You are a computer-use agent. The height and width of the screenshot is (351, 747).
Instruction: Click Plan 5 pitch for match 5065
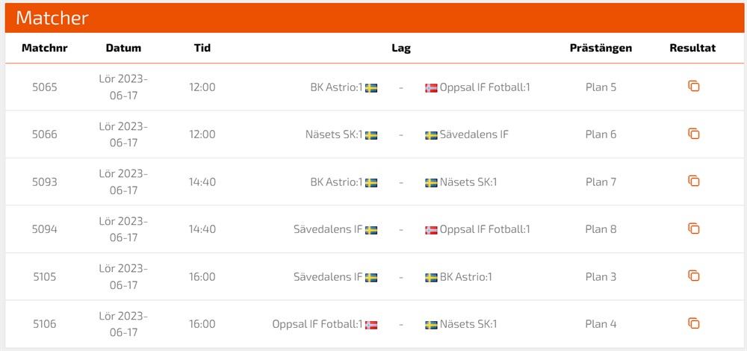[x=601, y=87]
